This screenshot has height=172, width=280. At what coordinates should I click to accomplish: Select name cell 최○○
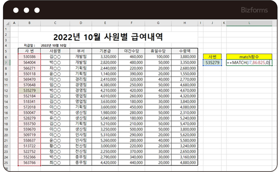55,163
